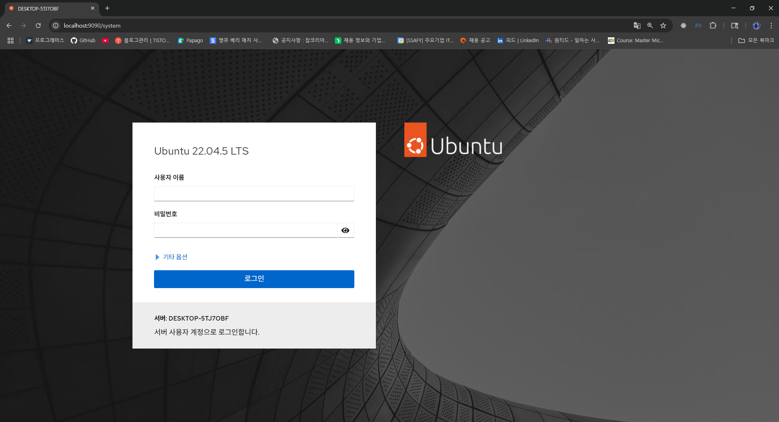779x422 pixels.
Task: Minimize the browser window
Action: (733, 8)
